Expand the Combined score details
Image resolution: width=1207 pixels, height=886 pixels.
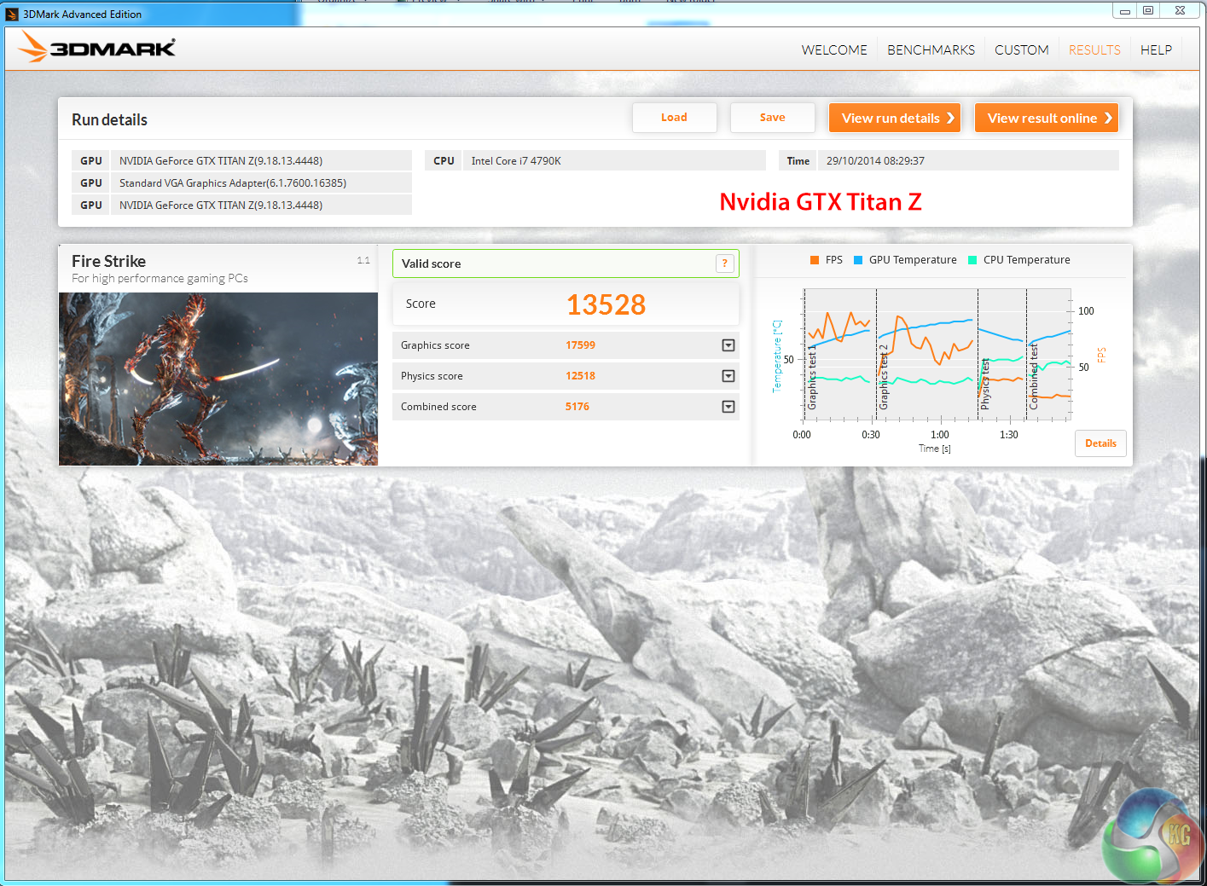[728, 407]
